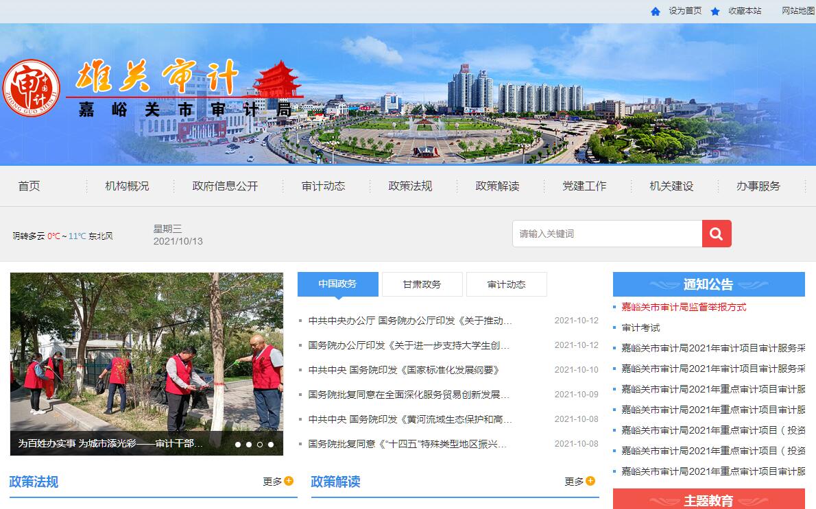Select the last carousel dot indicator
Viewport: 816px width, 509px height.
[x=271, y=445]
